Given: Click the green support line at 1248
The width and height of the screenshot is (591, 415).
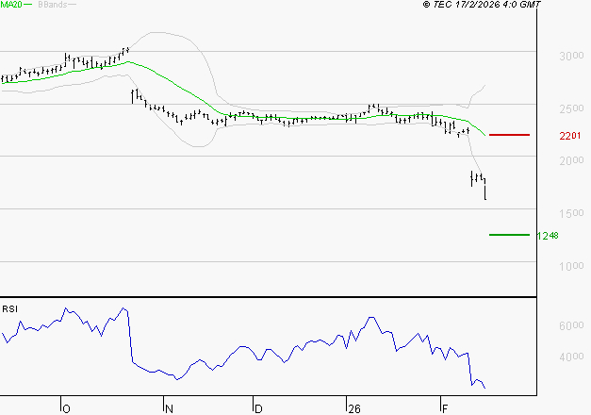Looking at the screenshot, I should [x=509, y=235].
